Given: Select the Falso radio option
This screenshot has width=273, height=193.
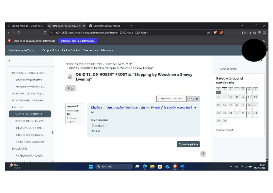Looking at the screenshot, I should [x=93, y=131].
